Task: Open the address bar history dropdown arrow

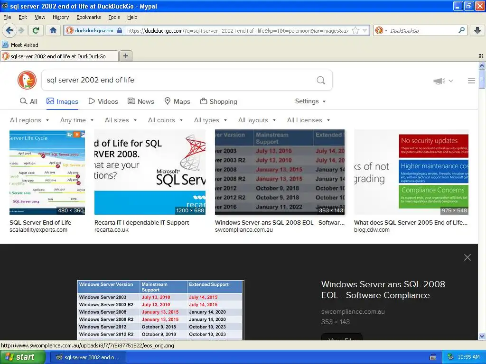Action: (x=365, y=30)
